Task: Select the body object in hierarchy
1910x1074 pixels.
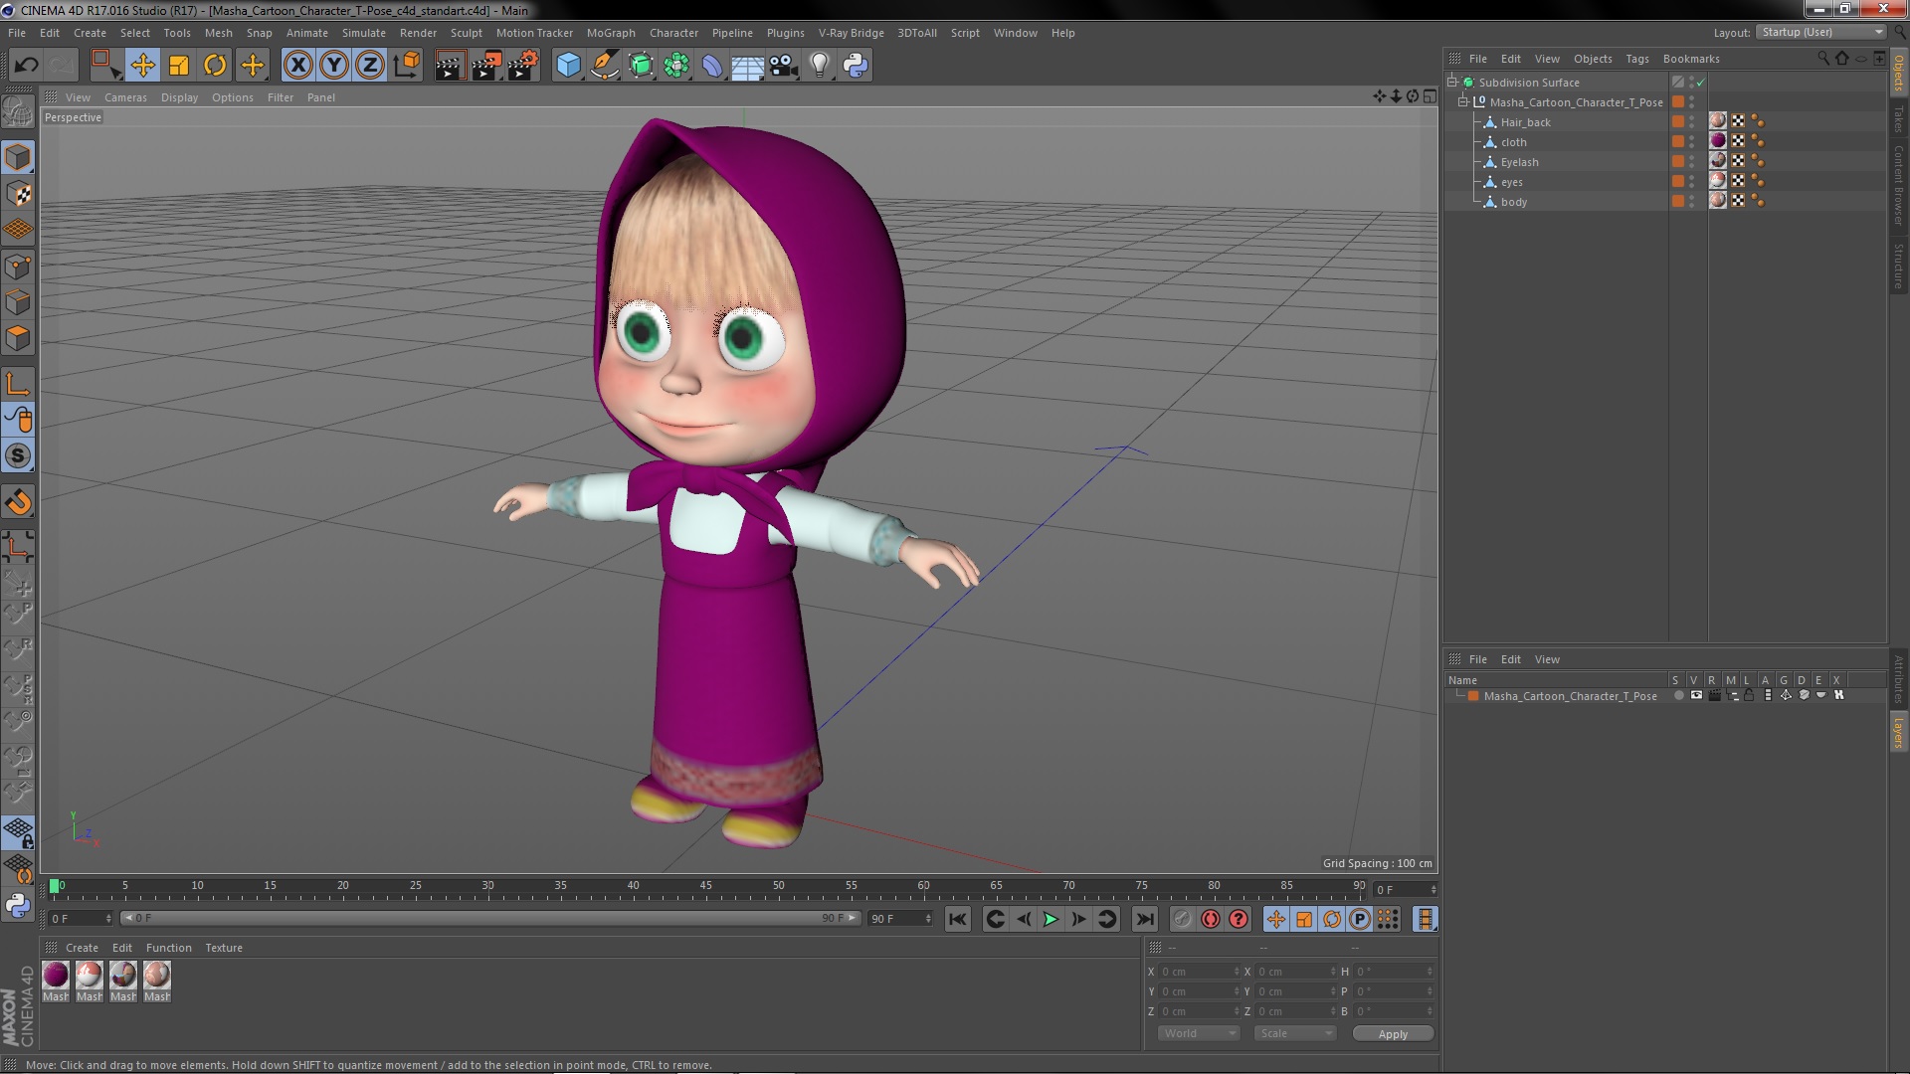Action: click(x=1513, y=202)
